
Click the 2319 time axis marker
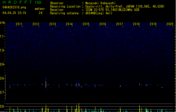coord(153,24)
